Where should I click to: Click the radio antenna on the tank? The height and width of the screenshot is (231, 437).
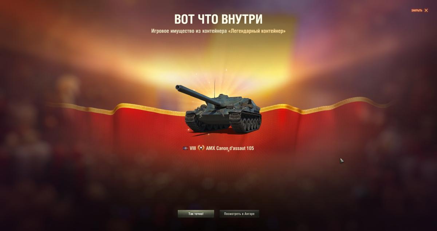click(x=215, y=87)
